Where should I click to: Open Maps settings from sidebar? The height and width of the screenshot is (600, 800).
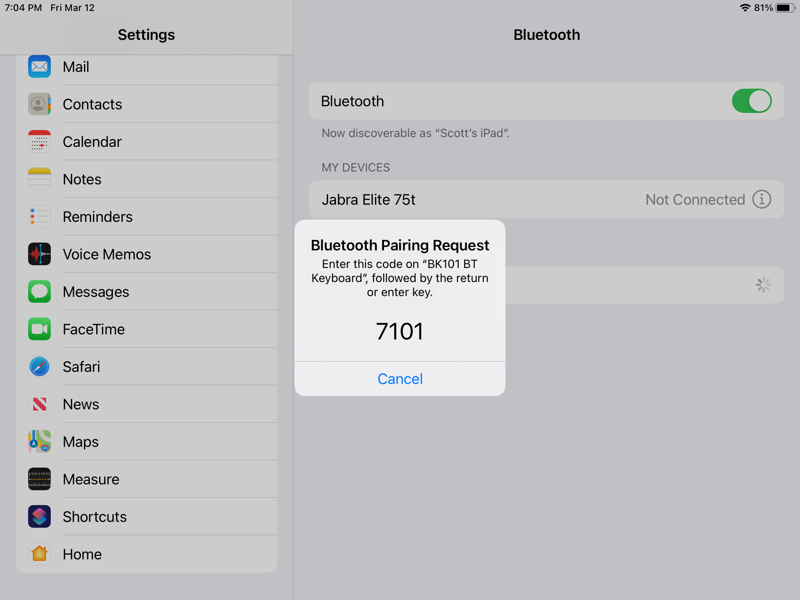[x=80, y=441]
